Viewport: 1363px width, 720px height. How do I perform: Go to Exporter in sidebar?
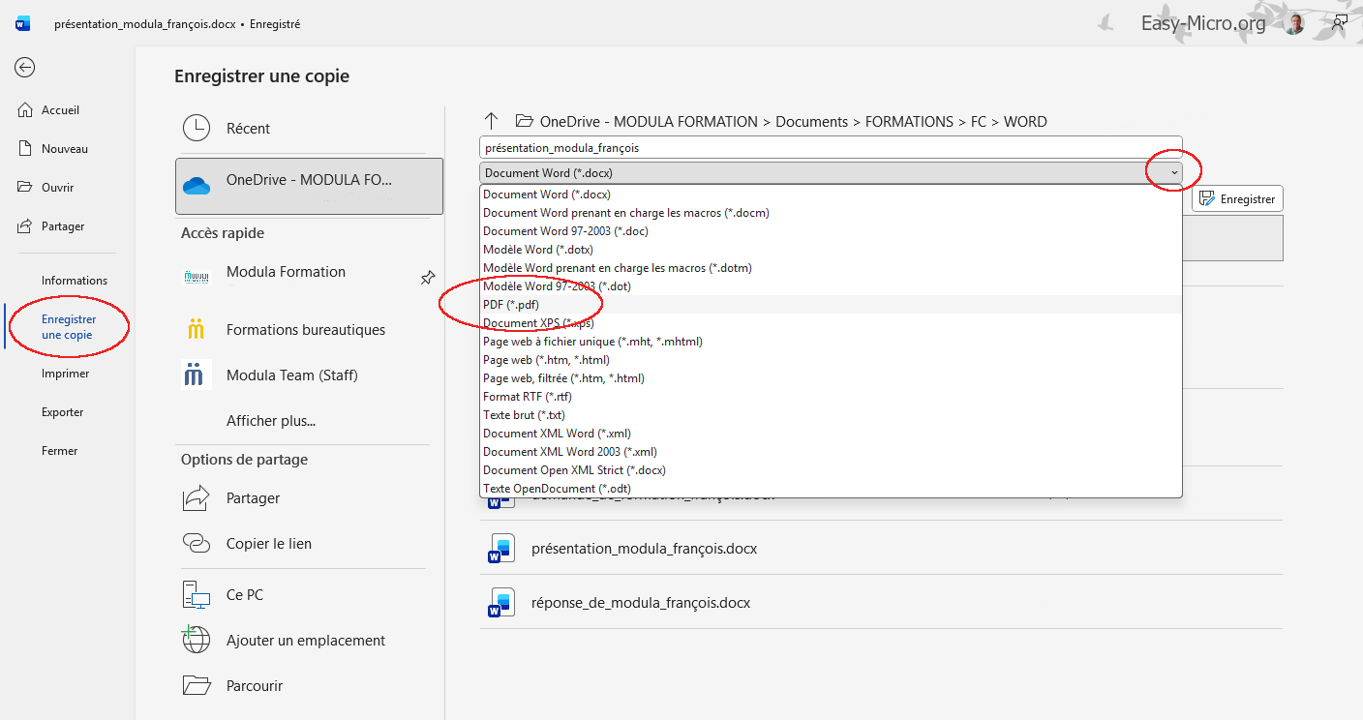(x=62, y=412)
